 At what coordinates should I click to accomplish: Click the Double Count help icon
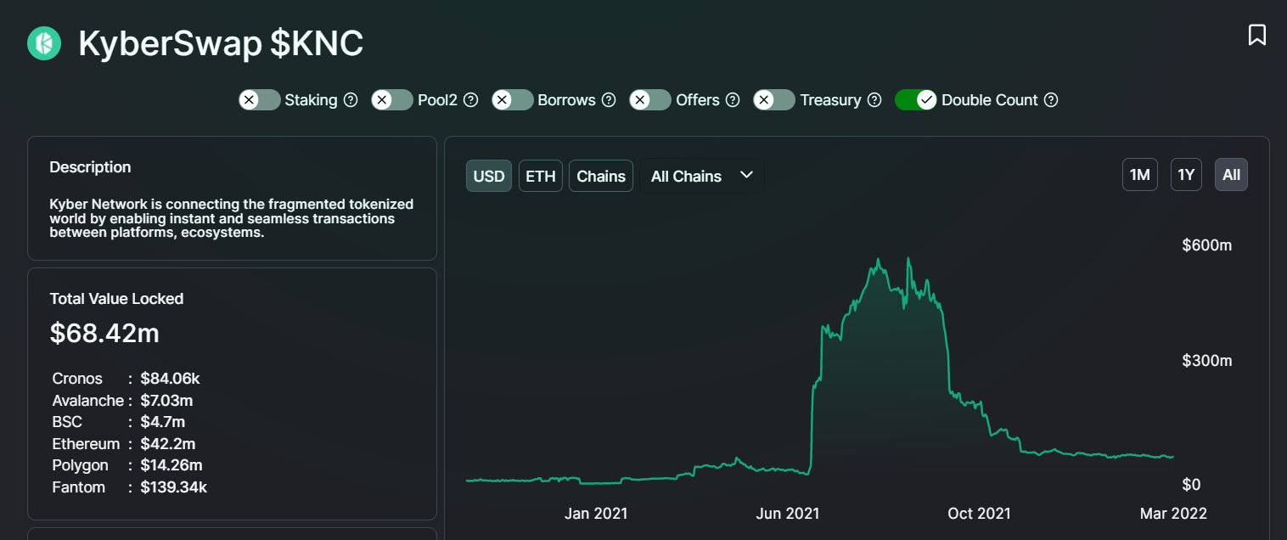[1051, 100]
